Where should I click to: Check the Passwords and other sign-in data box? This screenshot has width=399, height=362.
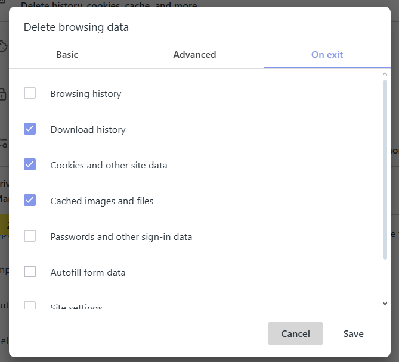coord(30,236)
